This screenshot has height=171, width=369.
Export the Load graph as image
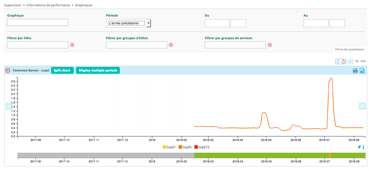(x=362, y=71)
